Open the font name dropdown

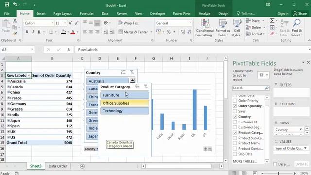[x=53, y=23]
